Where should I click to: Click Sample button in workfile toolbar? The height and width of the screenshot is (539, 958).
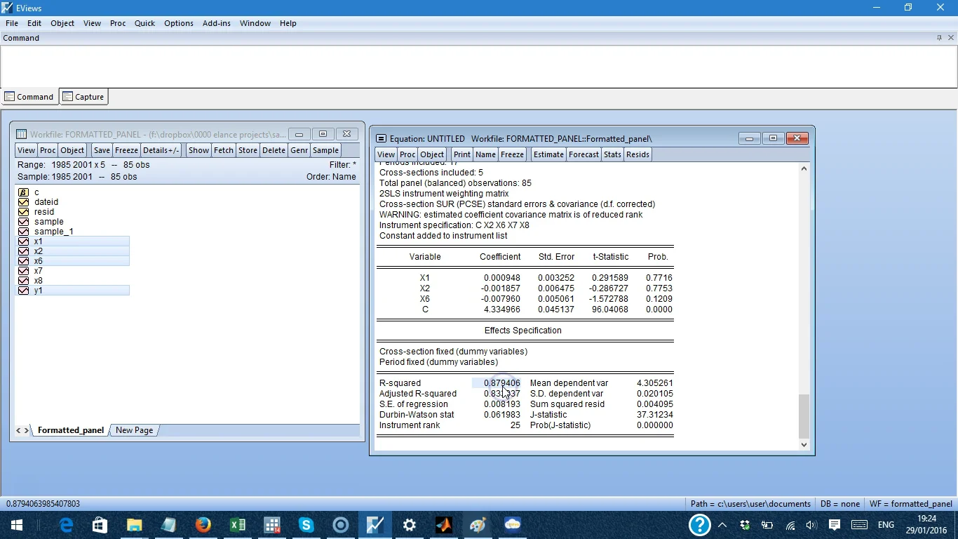(x=325, y=150)
